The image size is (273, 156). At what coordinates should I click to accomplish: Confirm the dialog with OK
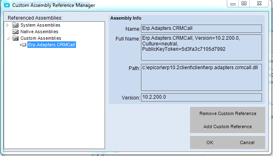click(x=210, y=142)
